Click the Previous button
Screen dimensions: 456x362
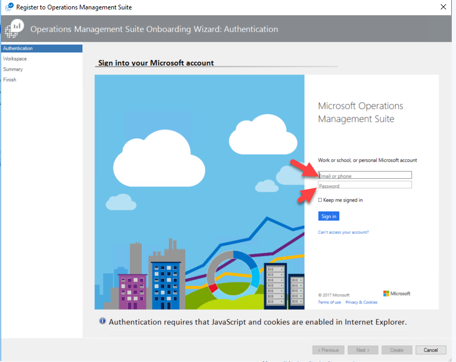(328, 350)
